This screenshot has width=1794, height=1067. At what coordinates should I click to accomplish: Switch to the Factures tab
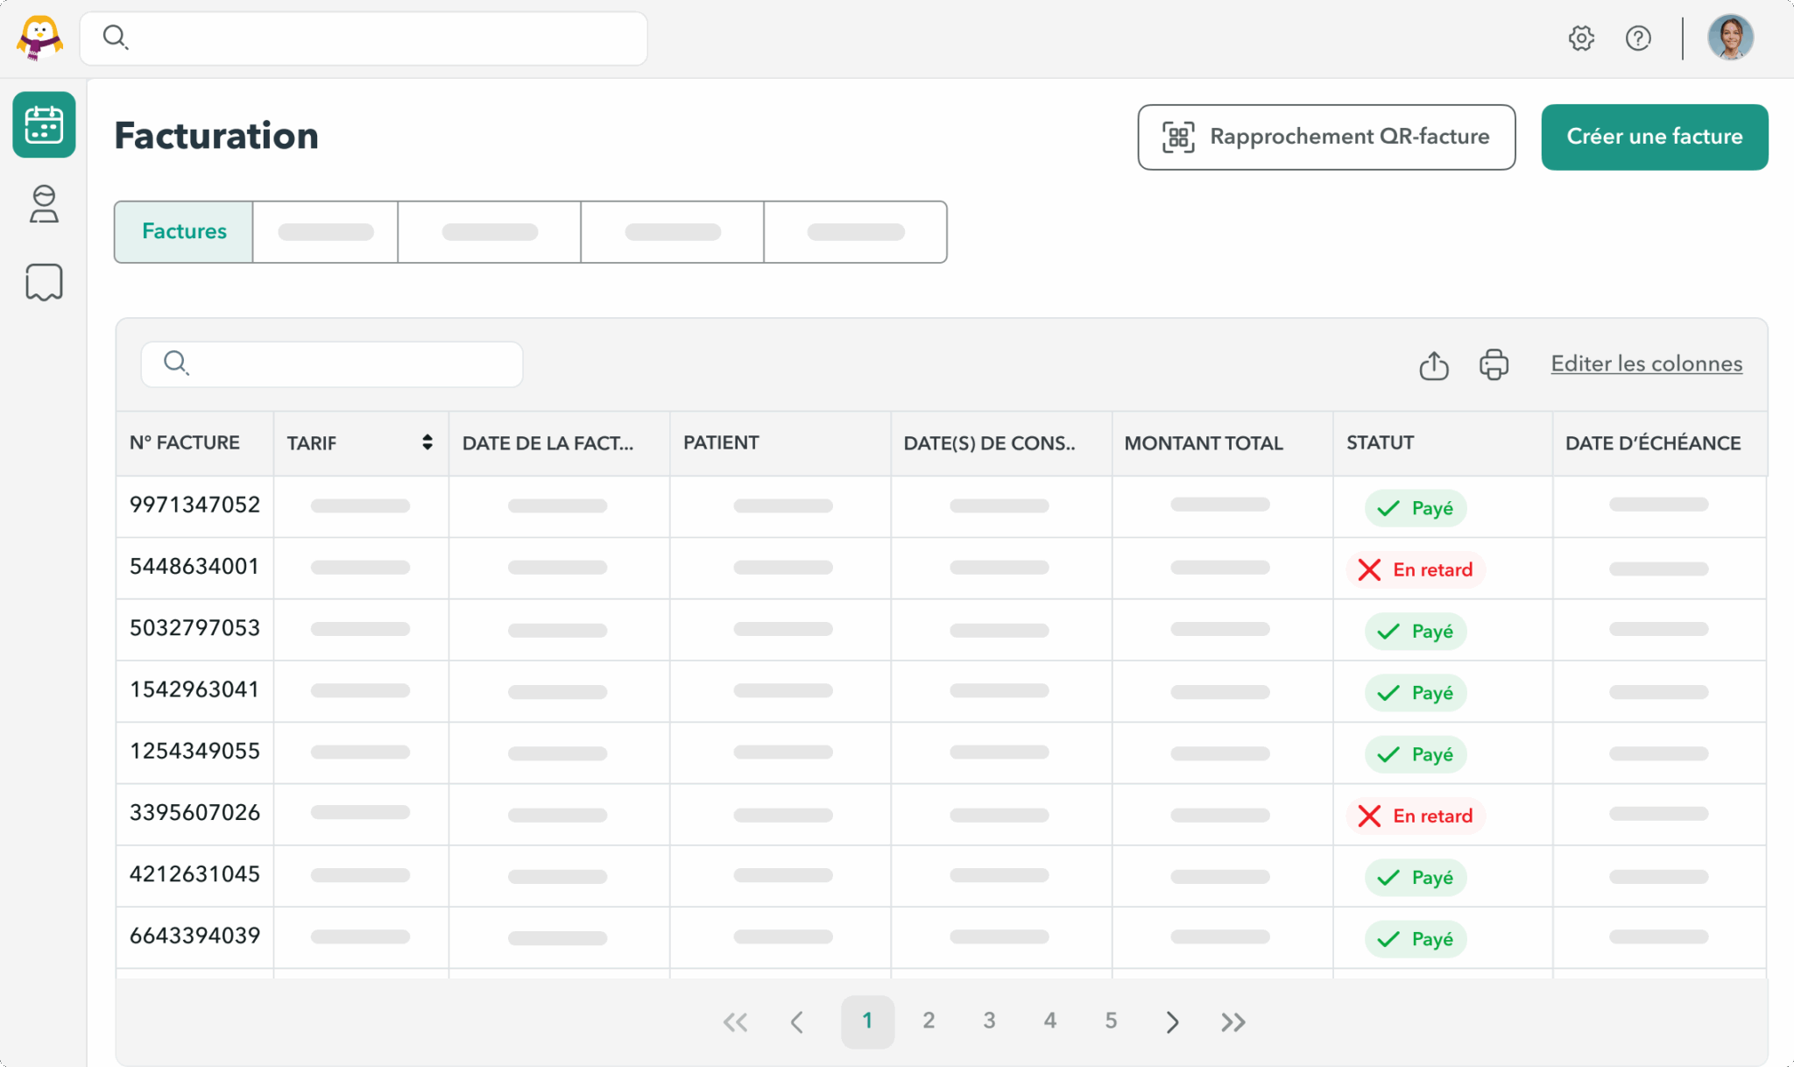[183, 231]
